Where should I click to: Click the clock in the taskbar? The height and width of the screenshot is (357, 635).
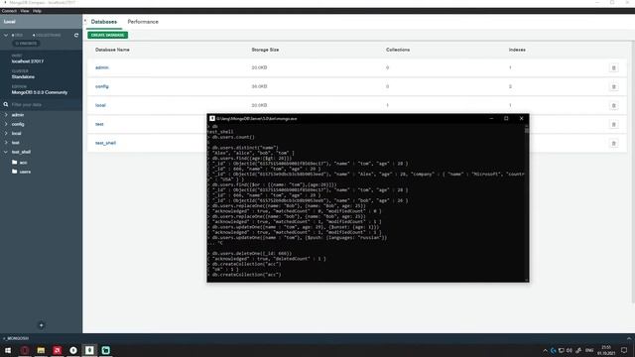point(606,350)
